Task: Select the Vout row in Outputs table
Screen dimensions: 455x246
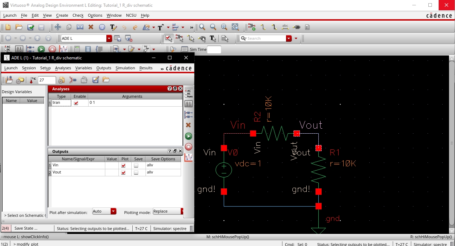Action: tap(78, 172)
